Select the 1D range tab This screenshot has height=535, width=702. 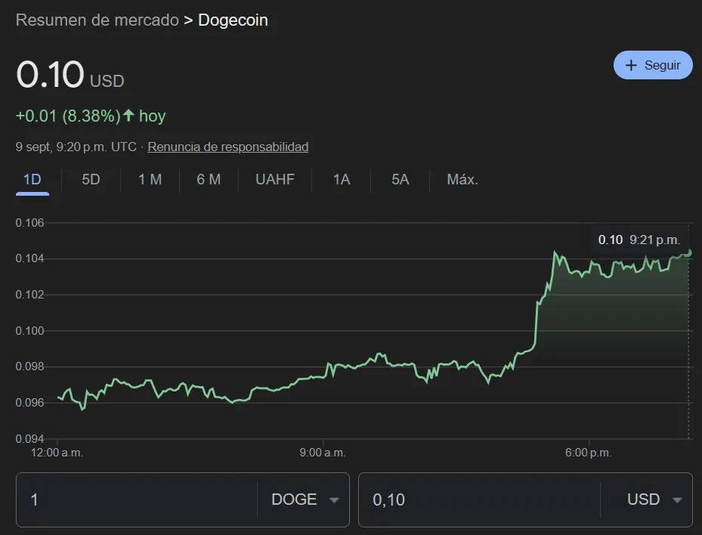point(32,180)
